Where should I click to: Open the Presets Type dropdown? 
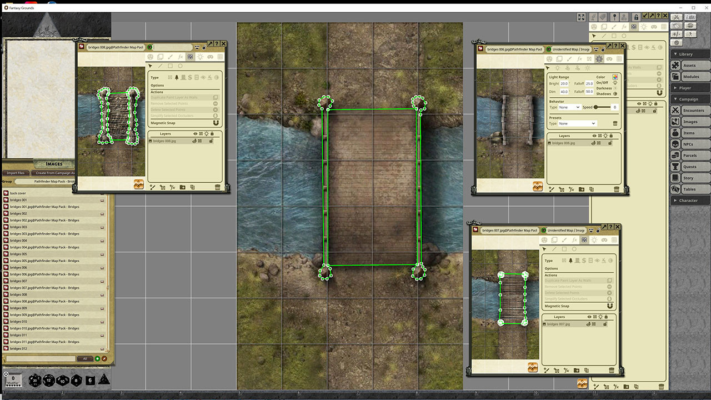(577, 123)
